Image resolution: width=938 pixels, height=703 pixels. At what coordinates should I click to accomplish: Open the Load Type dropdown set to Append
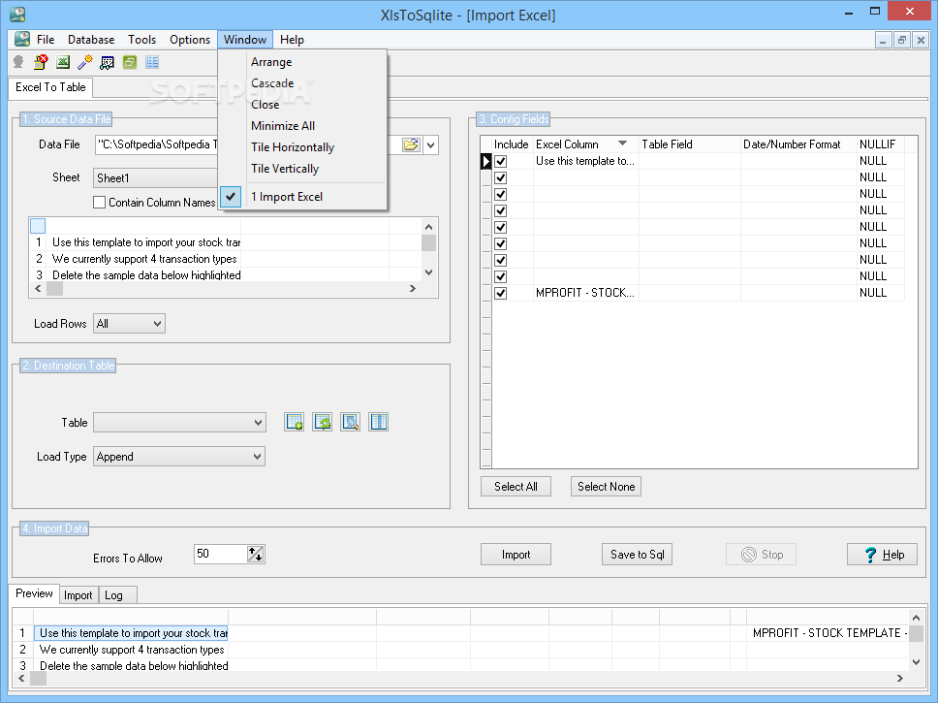pyautogui.click(x=179, y=457)
